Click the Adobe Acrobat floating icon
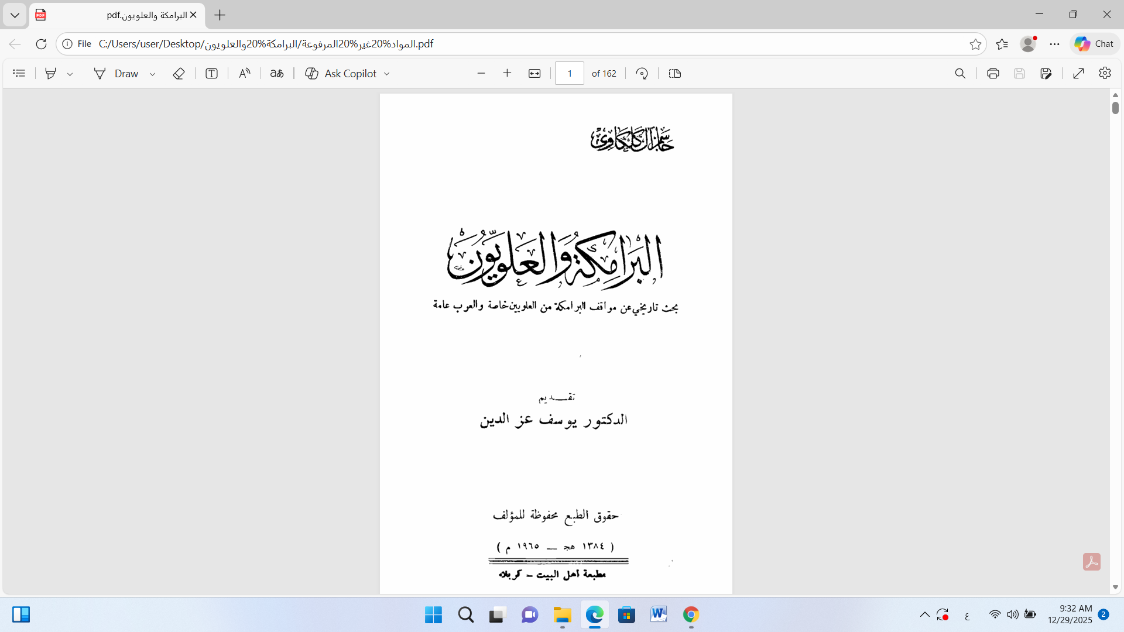Screen dimensions: 1124x632 coord(1092,562)
